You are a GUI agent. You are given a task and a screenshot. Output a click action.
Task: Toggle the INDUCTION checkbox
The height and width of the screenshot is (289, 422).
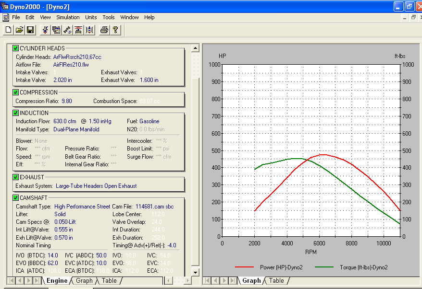click(16, 113)
